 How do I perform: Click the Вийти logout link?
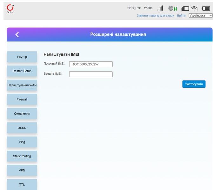click(181, 16)
